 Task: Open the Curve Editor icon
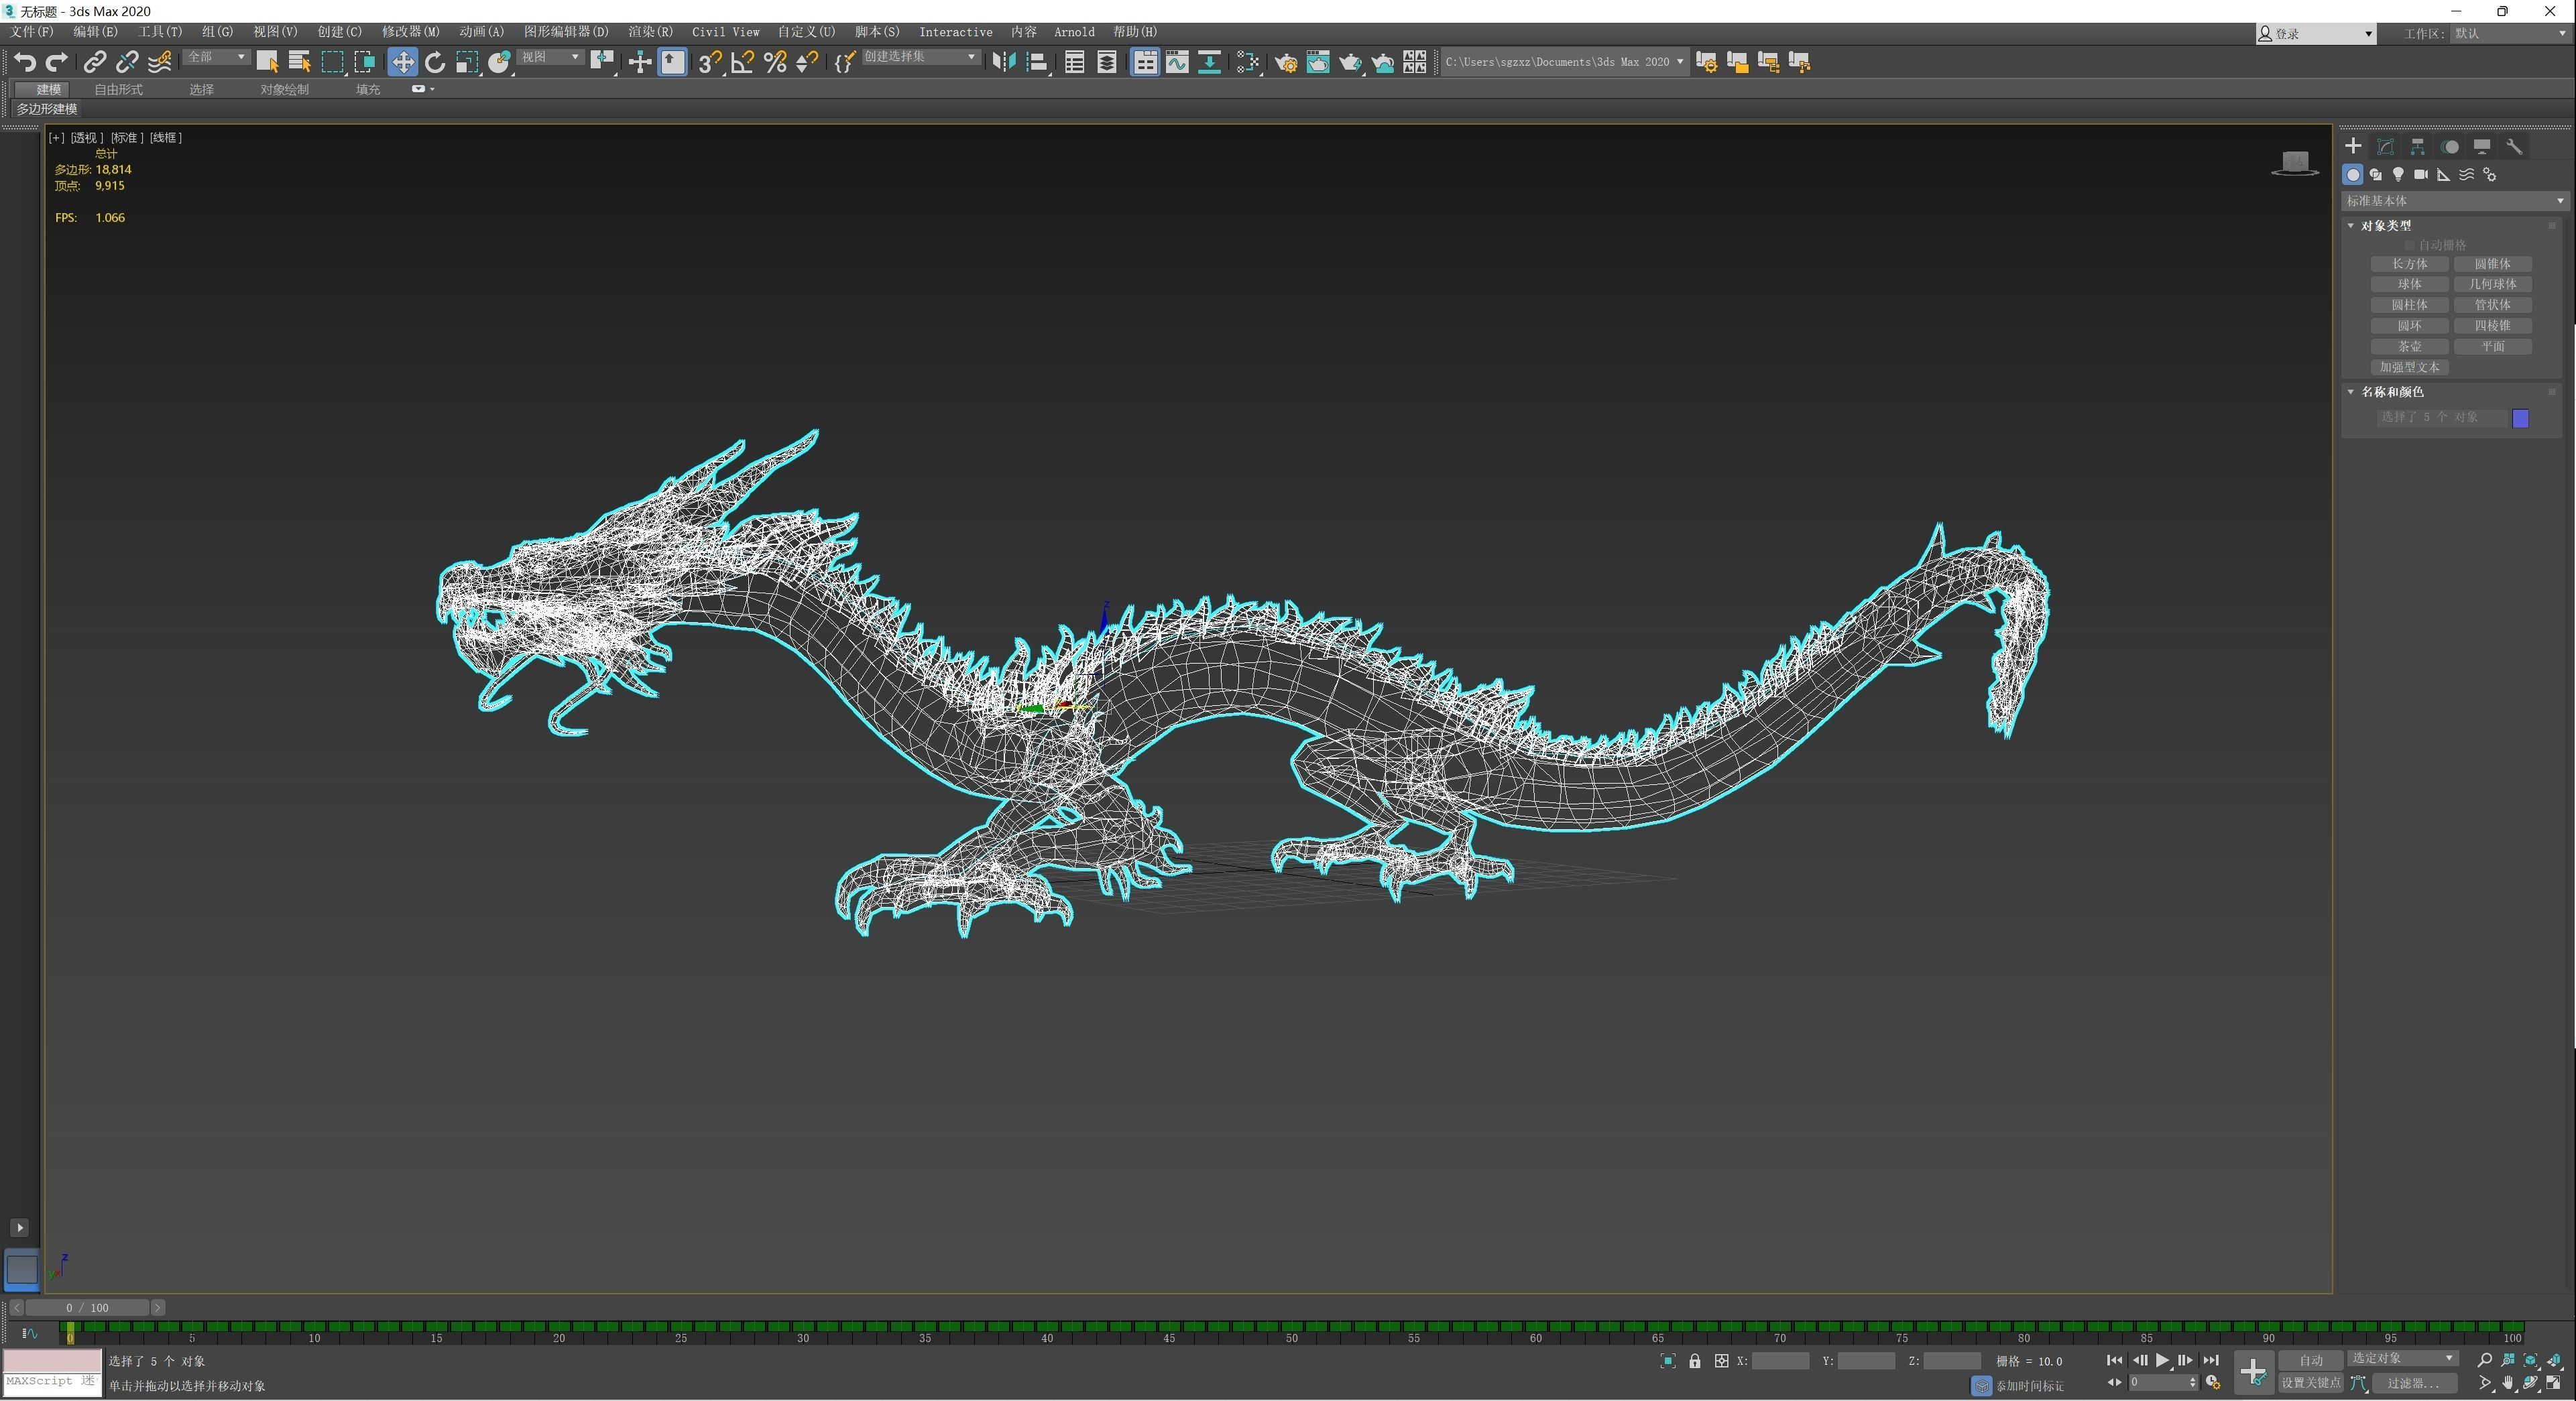click(1177, 62)
